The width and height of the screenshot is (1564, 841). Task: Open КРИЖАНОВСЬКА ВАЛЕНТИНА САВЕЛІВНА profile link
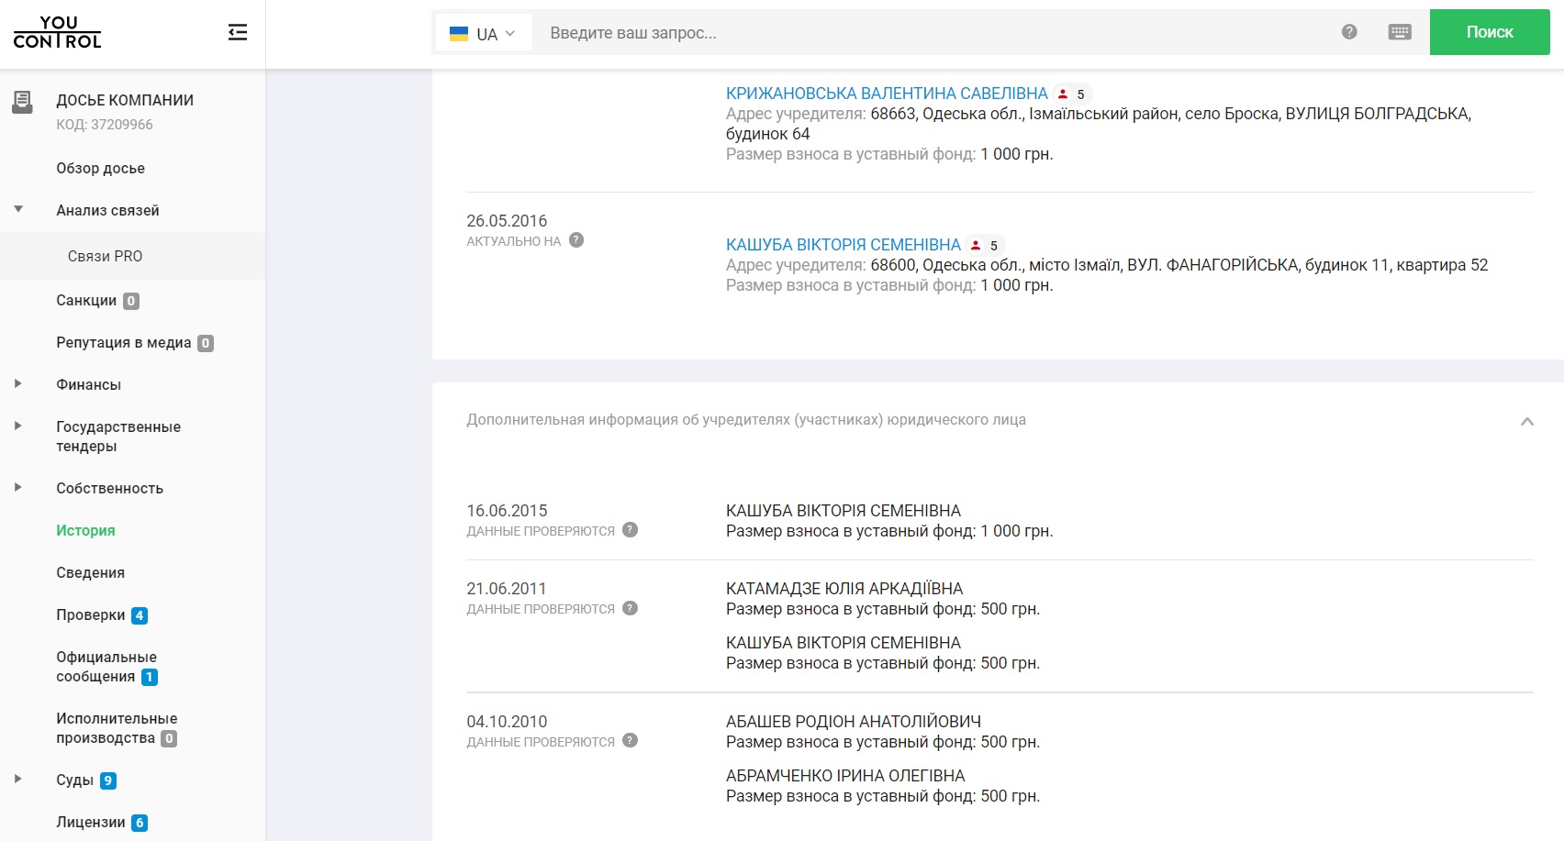point(886,94)
